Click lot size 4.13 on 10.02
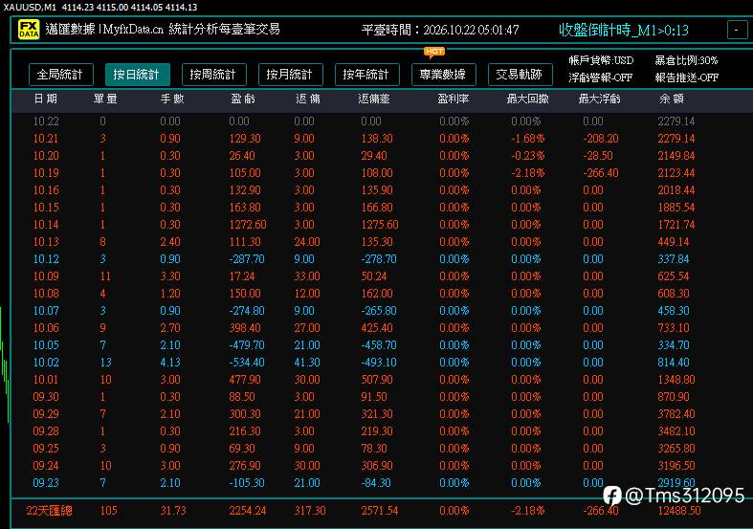Screen dimensions: 753x529 click(x=170, y=363)
